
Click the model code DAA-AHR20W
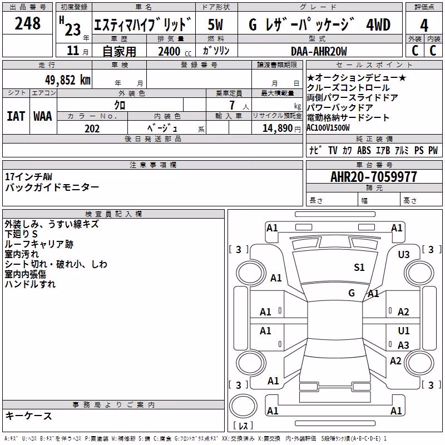(x=319, y=51)
